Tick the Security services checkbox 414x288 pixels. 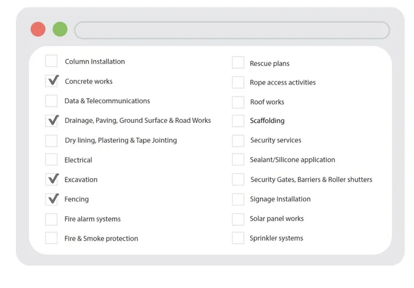(x=238, y=140)
